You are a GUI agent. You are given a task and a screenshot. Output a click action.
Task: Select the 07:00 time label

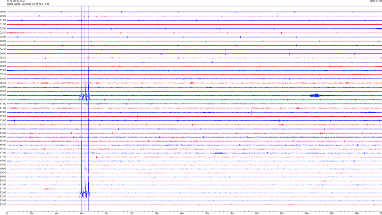coord(3,70)
